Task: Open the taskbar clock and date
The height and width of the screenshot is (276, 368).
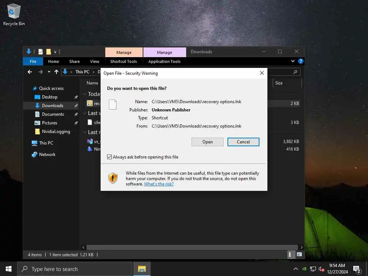Action: 337,269
